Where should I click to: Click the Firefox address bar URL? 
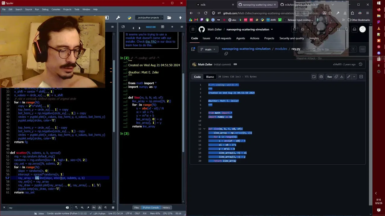[271, 13]
